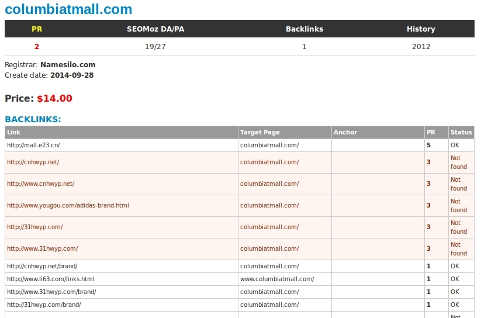The image size is (481, 318).
Task: Click the 2012 history value
Action: coord(421,47)
